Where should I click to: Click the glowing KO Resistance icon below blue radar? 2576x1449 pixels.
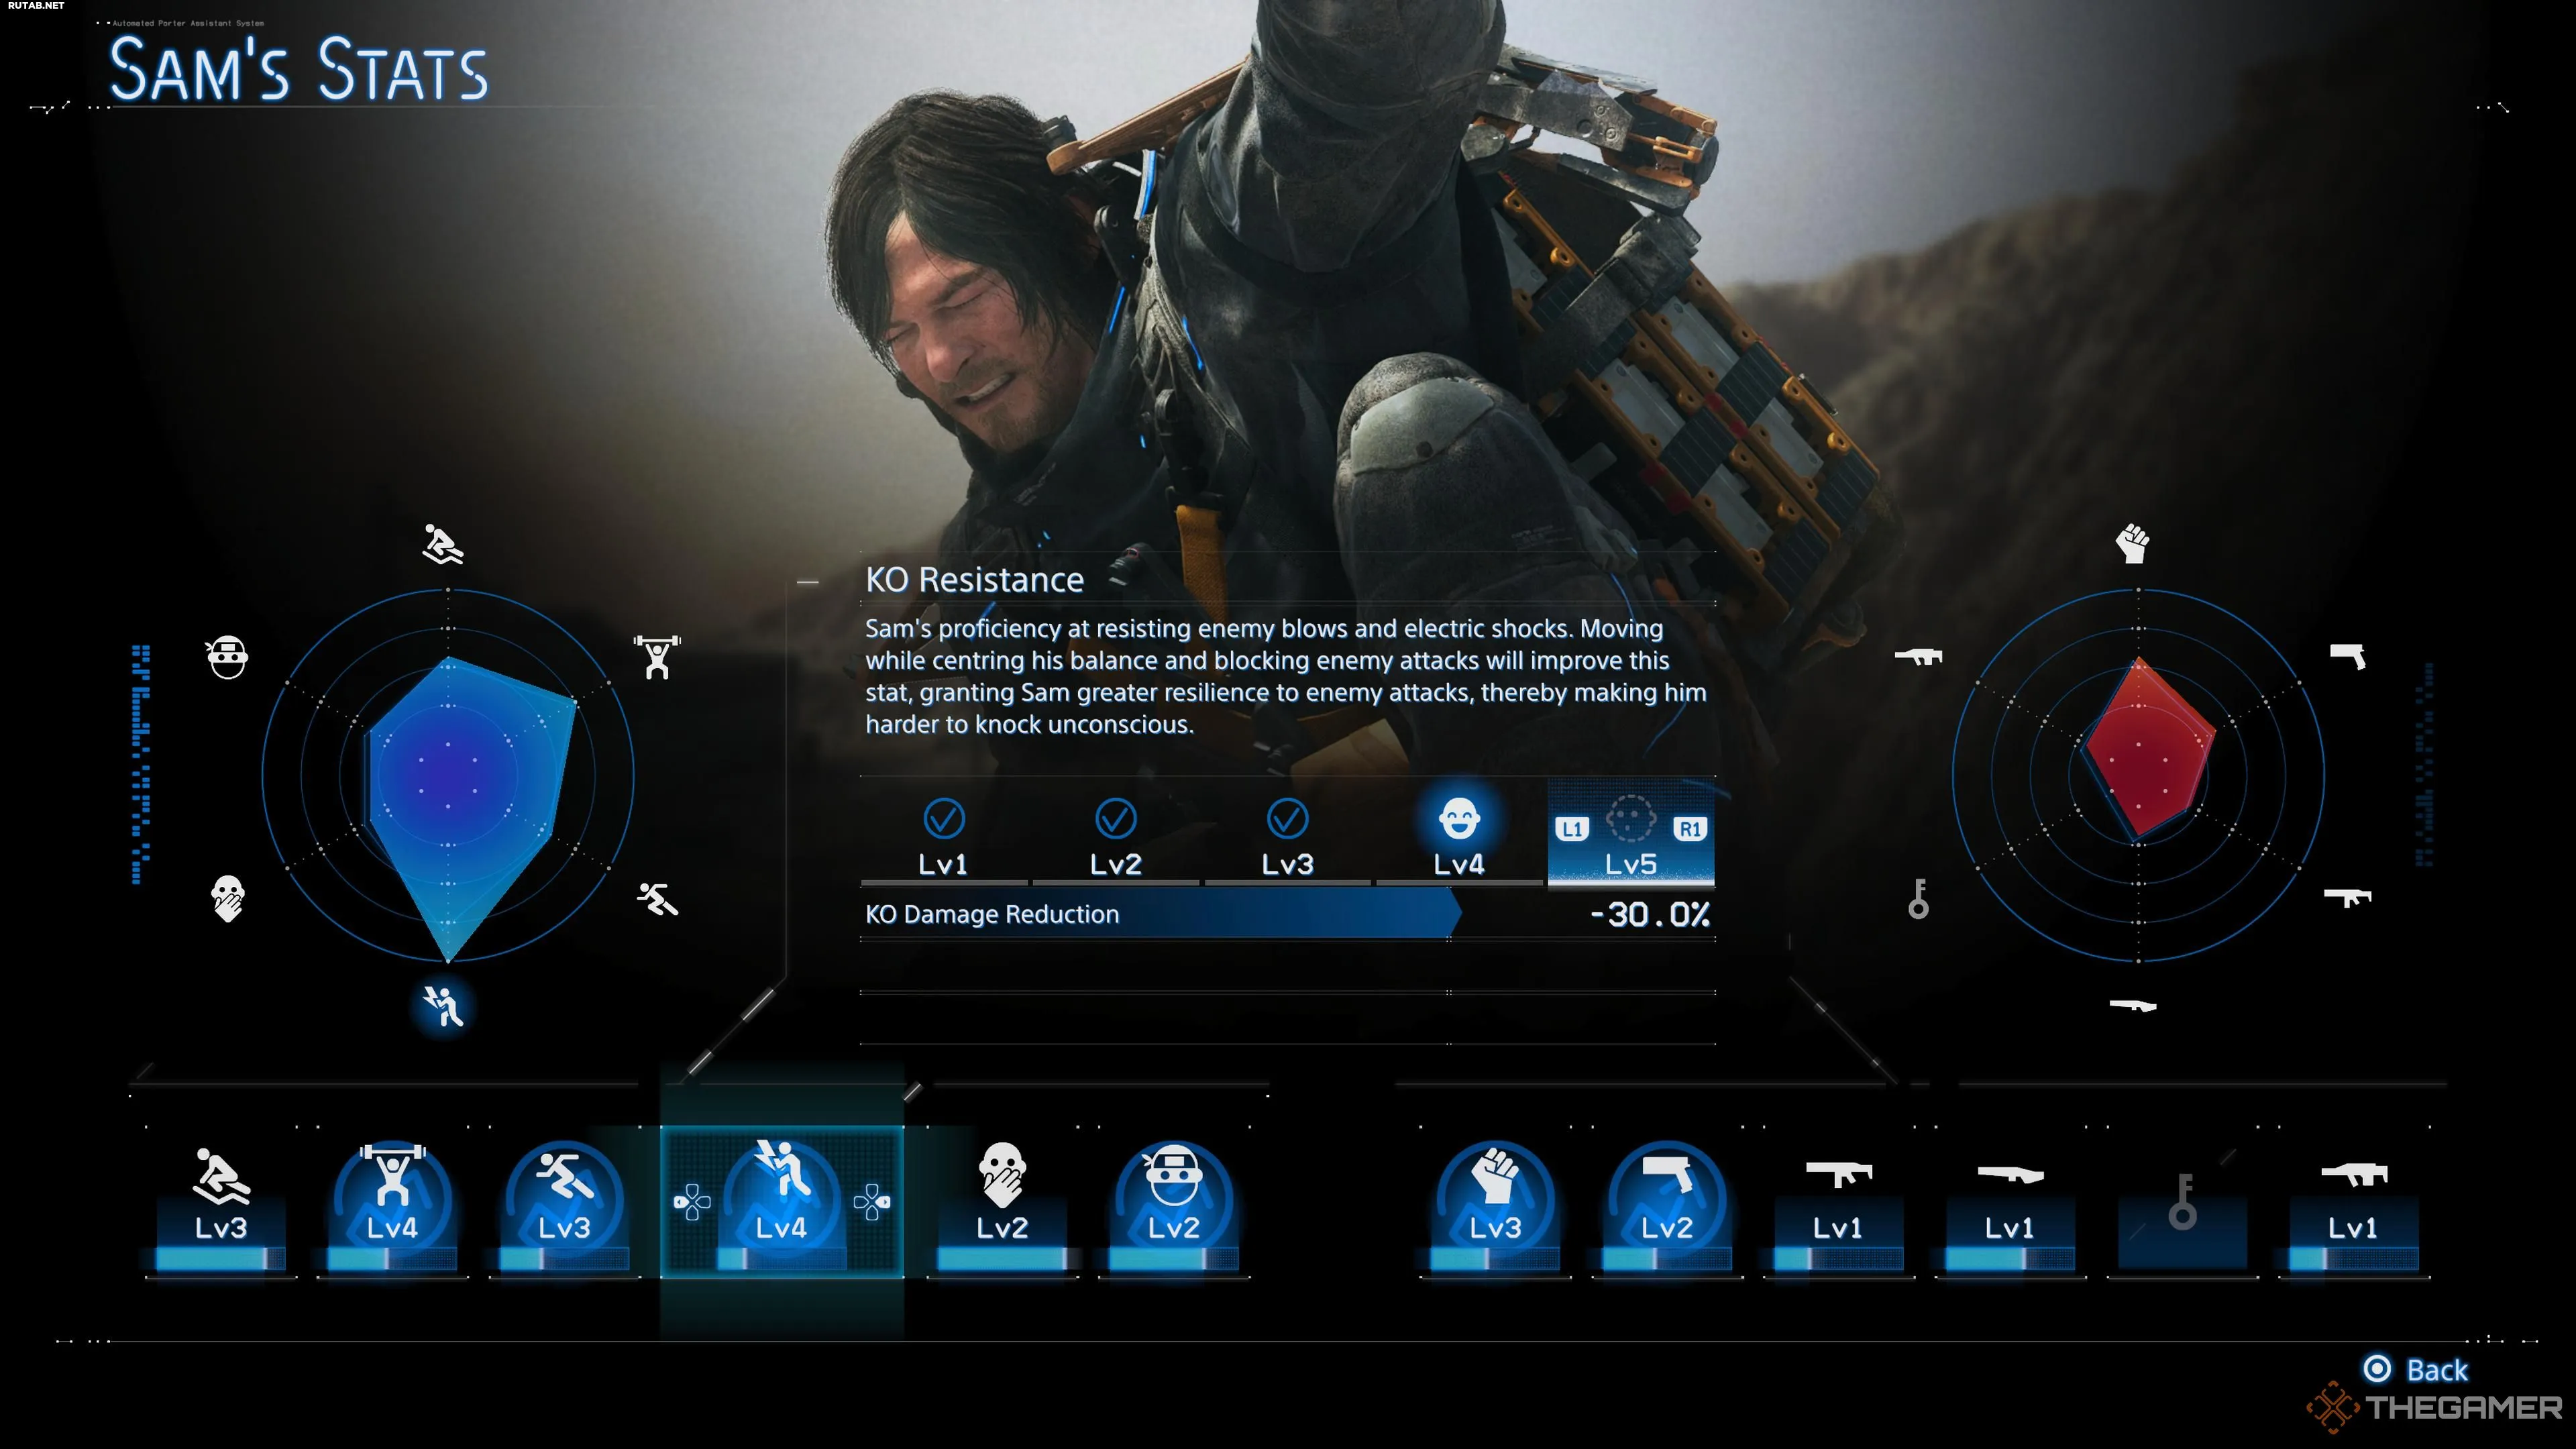coord(443,1006)
